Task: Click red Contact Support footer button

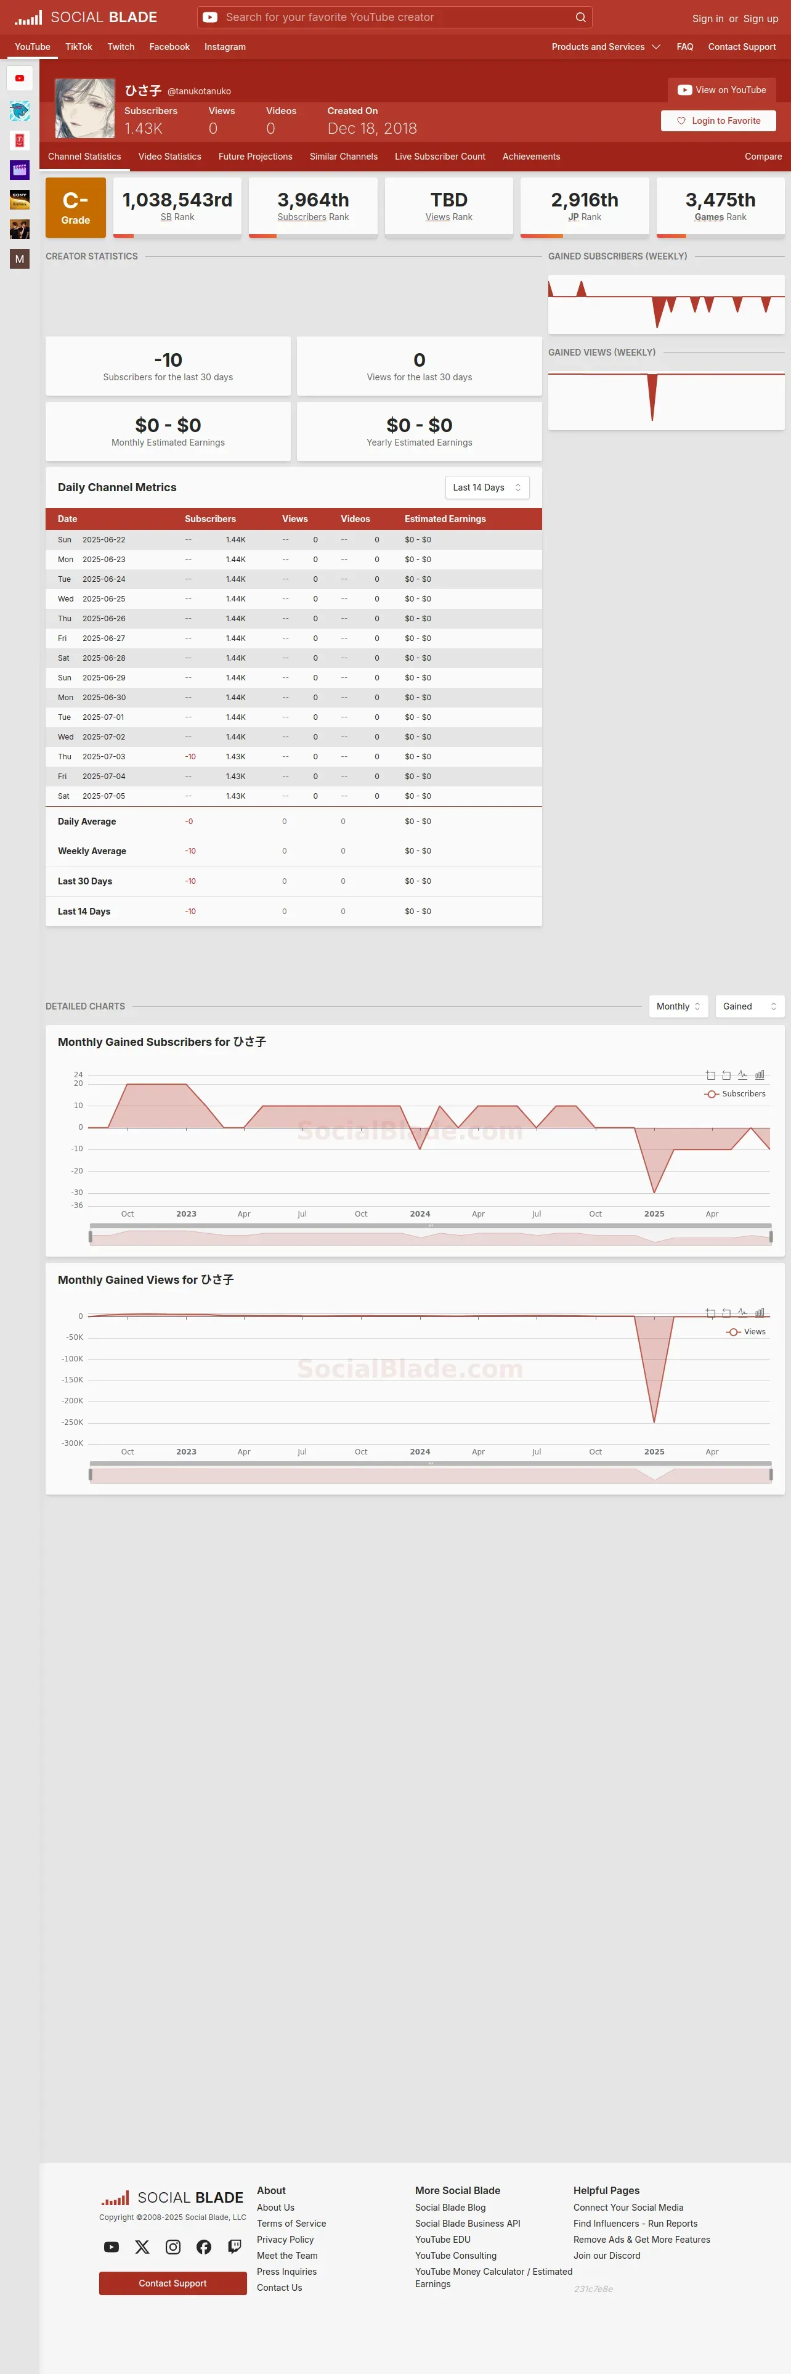Action: pyautogui.click(x=173, y=2283)
